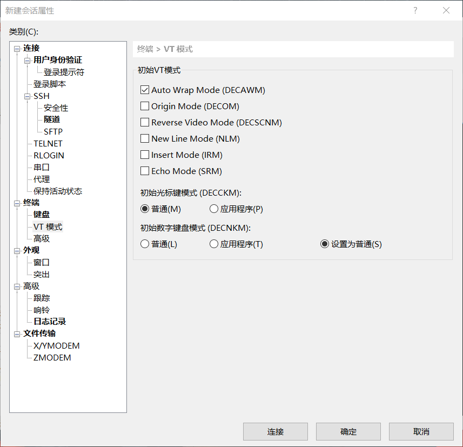Select 响铃 in the tree
This screenshot has width=463, height=447.
tap(42, 310)
